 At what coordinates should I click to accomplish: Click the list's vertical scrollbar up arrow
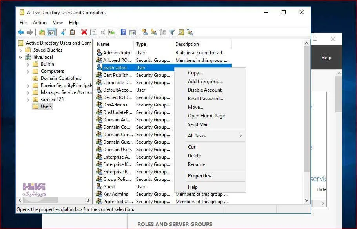(x=306, y=43)
